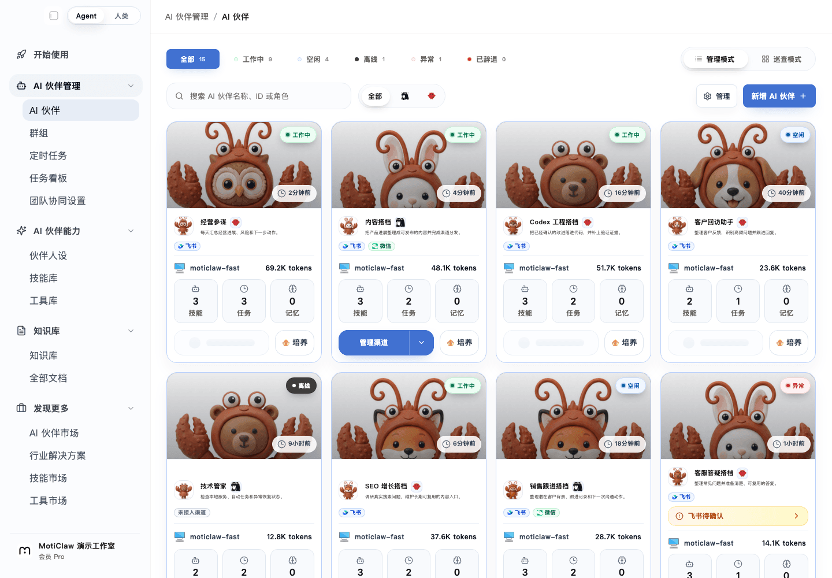Click the briefcase icon beside 发现更多

coord(21,408)
